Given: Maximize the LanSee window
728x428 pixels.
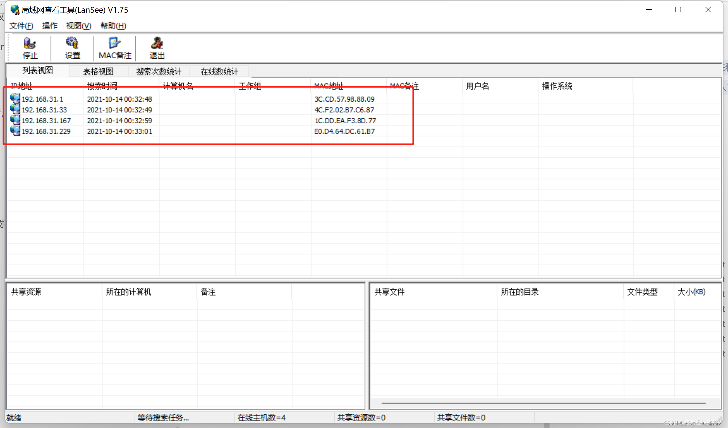Looking at the screenshot, I should point(678,10).
